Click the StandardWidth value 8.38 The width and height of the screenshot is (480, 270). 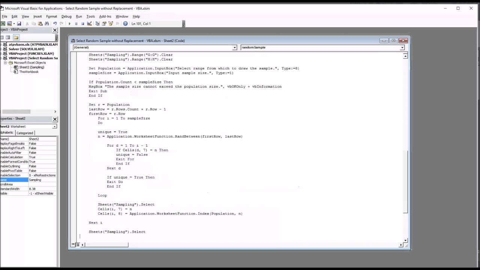pyautogui.click(x=42, y=189)
